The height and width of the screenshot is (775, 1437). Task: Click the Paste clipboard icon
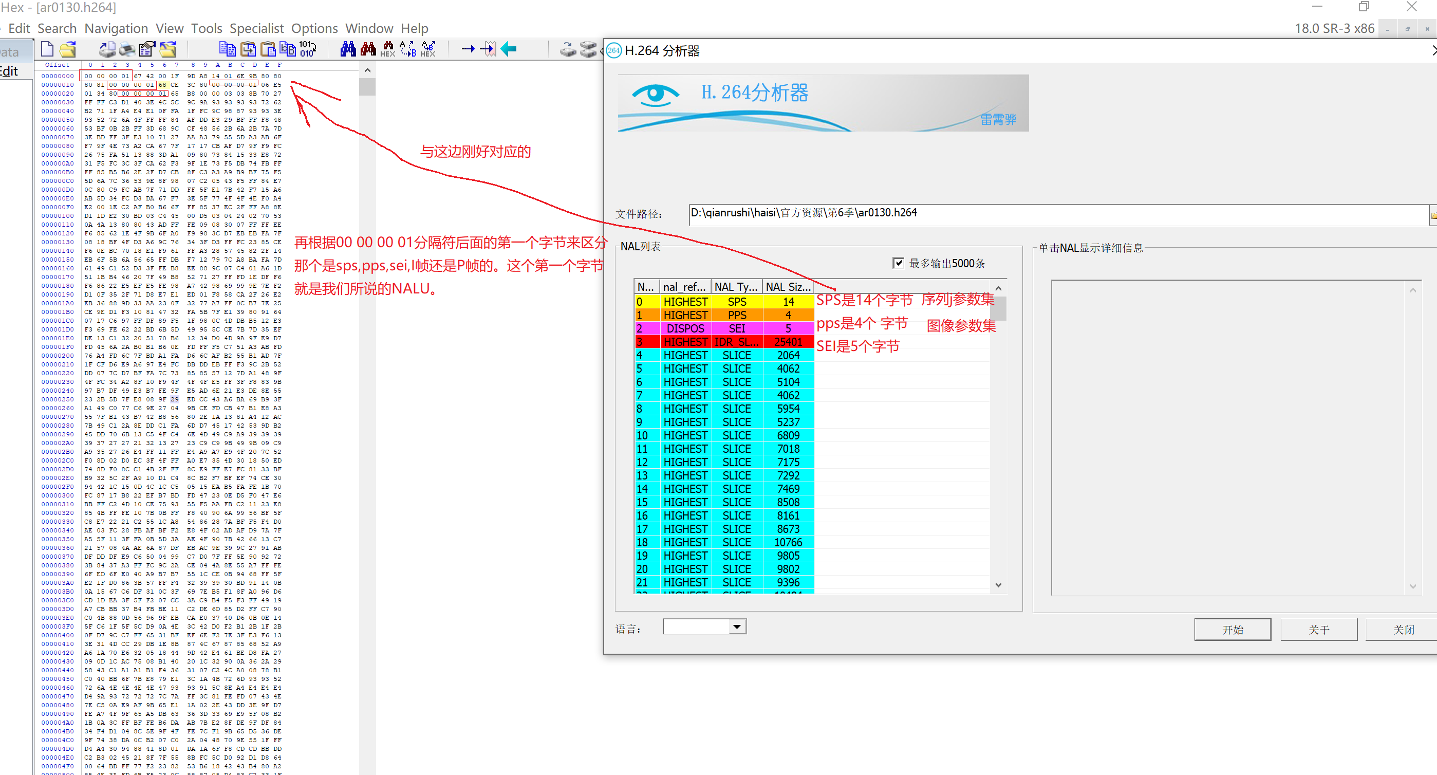coord(268,50)
